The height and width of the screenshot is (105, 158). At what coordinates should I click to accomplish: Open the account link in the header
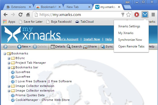click(61, 39)
